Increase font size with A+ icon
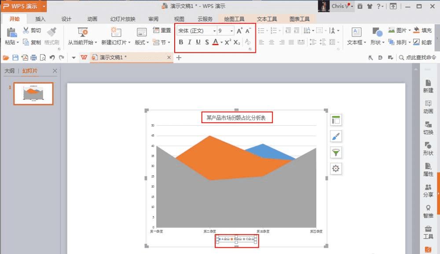Viewport: 440px width, 254px height. point(239,31)
